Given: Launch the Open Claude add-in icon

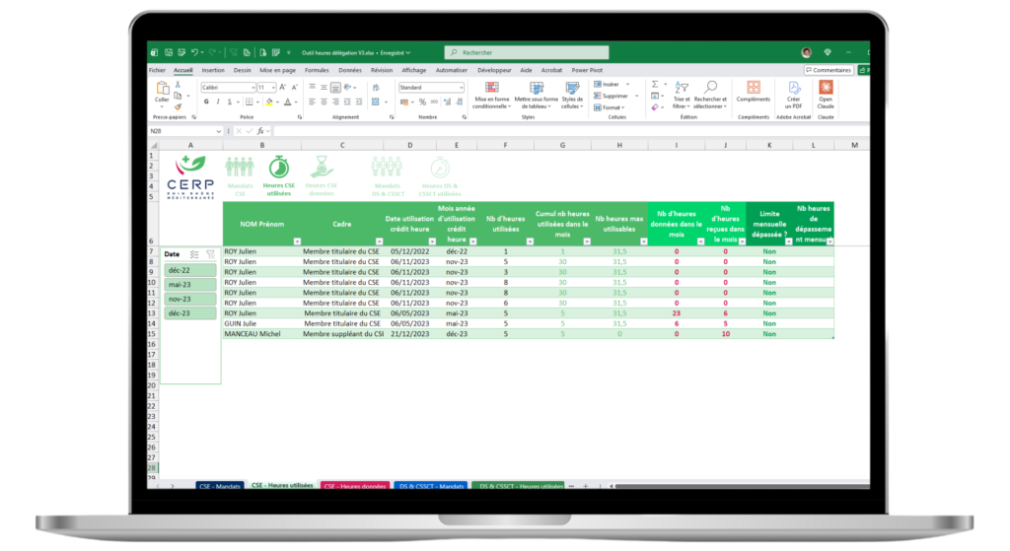Looking at the screenshot, I should (x=826, y=89).
